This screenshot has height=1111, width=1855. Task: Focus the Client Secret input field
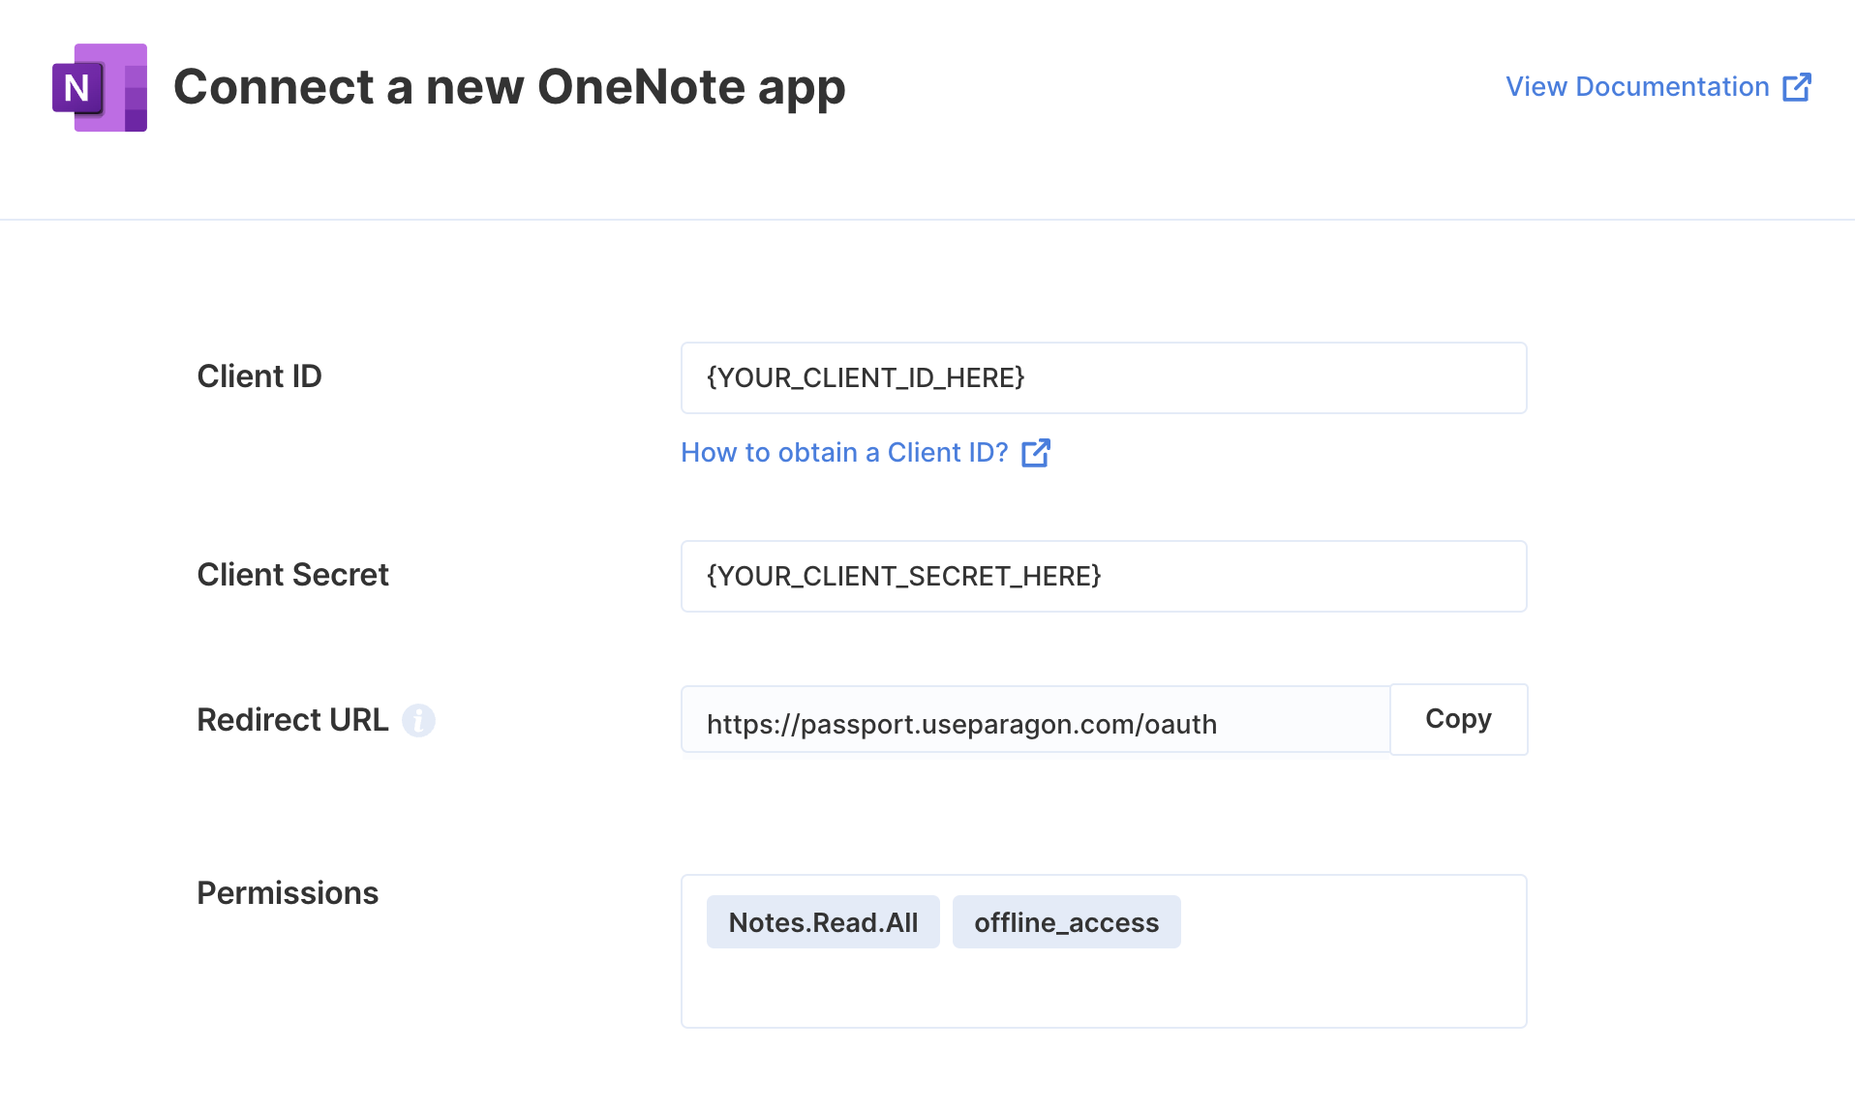pos(1104,576)
